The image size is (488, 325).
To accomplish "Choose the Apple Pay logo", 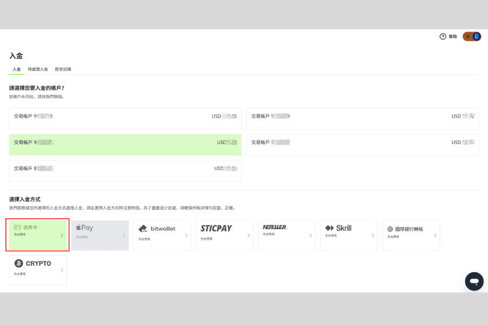I will [x=85, y=228].
